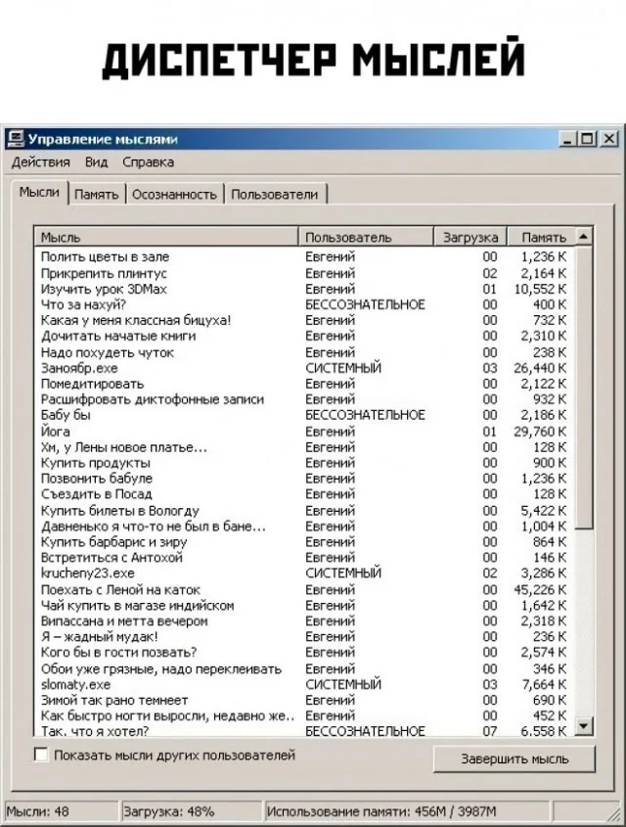Switch to the Пользователи tab
Screen dimensions: 626x827
[x=275, y=194]
